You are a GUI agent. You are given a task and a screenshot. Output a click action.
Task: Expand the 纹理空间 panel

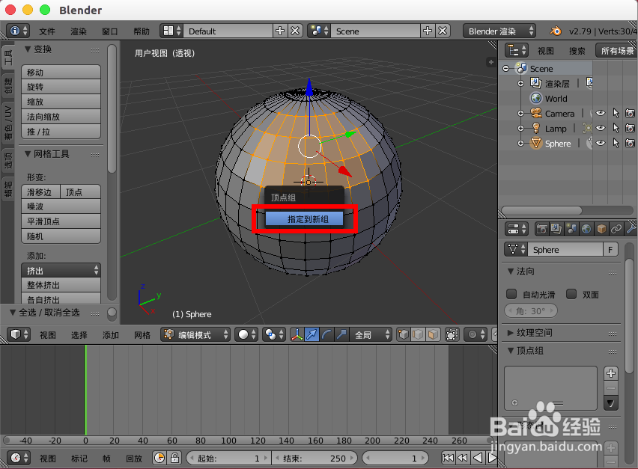click(511, 332)
